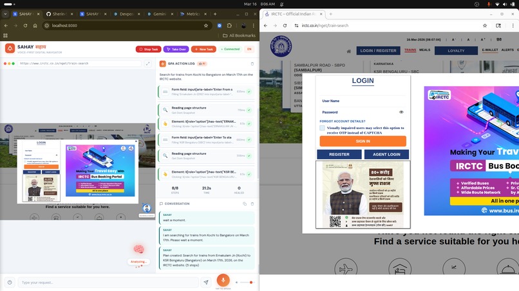This screenshot has width=519, height=291.
Task: Click FORGOT ACCOUNT DETAILS link
Action: tap(343, 121)
